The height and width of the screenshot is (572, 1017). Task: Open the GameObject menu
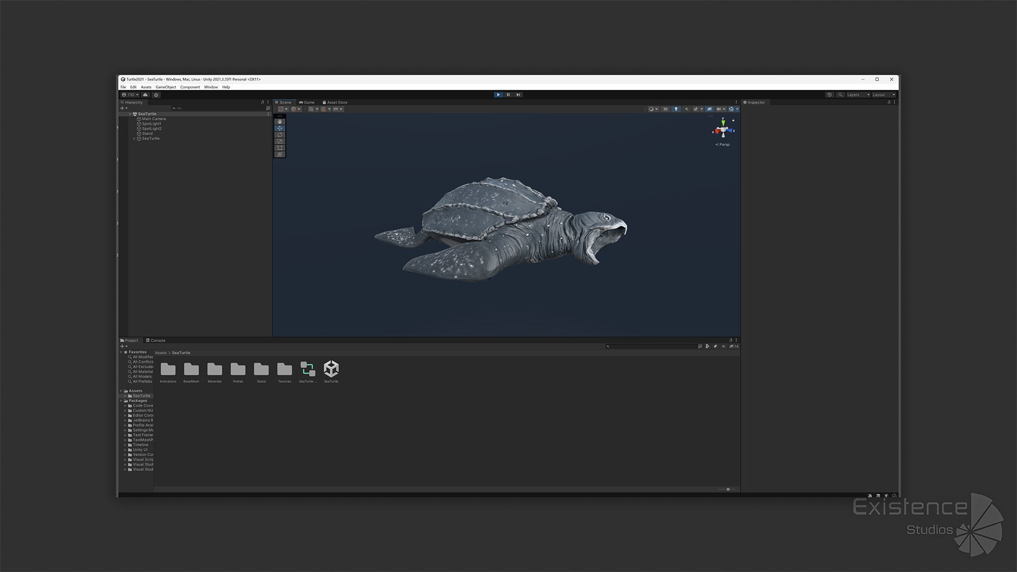[x=165, y=87]
